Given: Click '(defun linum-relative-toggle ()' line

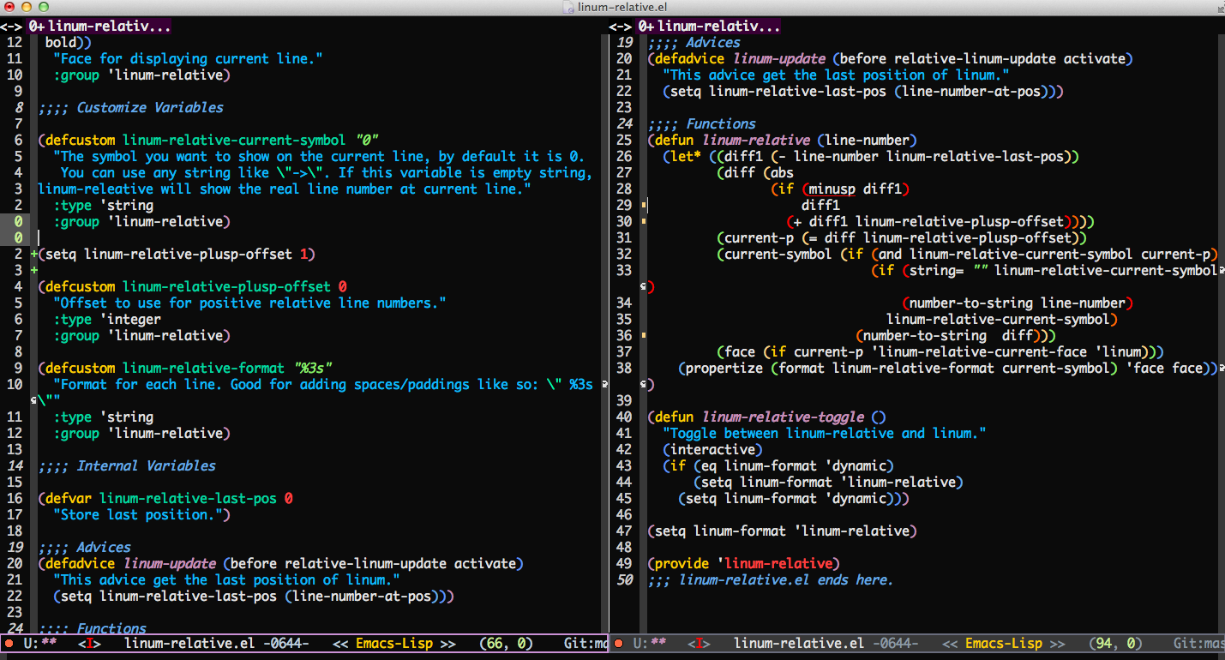Looking at the screenshot, I should click(x=767, y=417).
